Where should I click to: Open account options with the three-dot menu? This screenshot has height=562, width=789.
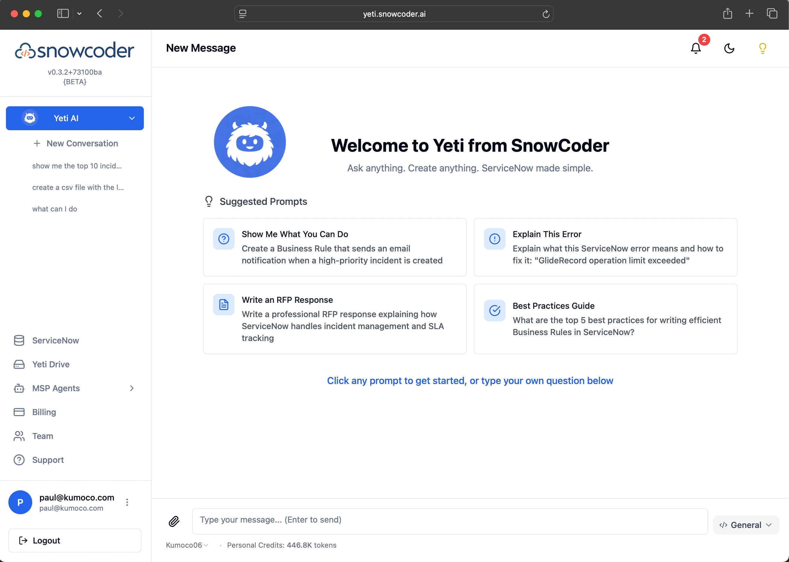(x=127, y=502)
